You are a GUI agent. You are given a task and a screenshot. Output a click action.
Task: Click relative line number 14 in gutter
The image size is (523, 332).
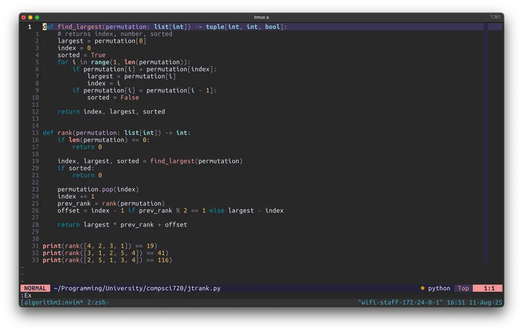[x=35, y=126]
